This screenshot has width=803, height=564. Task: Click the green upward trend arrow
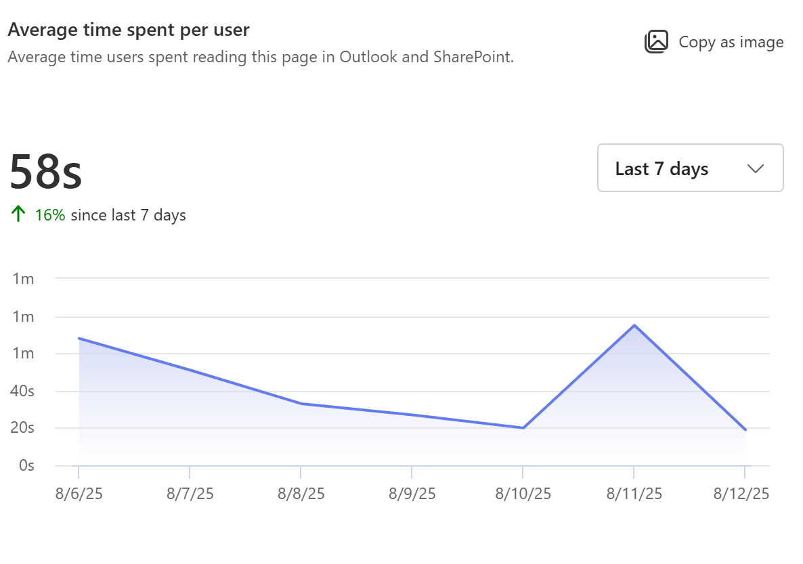[18, 213]
